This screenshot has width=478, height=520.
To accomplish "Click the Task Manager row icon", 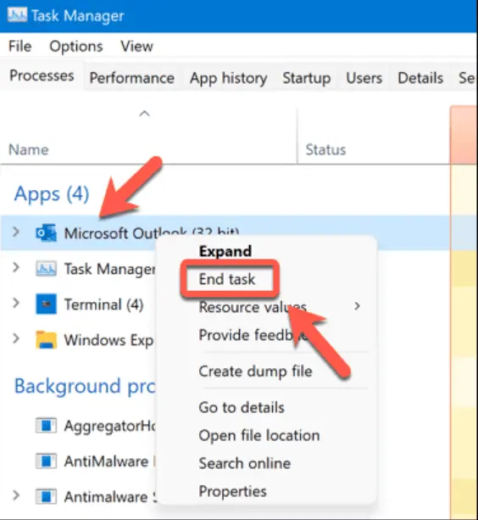I will 46,269.
